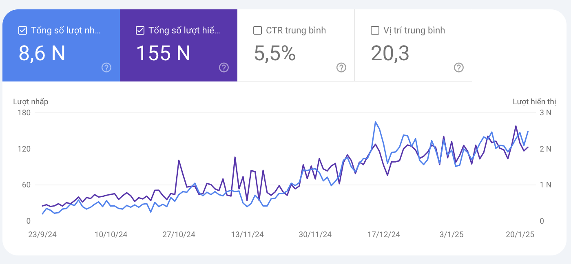Viewport: 571px width, 264px height.
Task: Click the Tổng số lượt nh… card title
Action: (66, 31)
